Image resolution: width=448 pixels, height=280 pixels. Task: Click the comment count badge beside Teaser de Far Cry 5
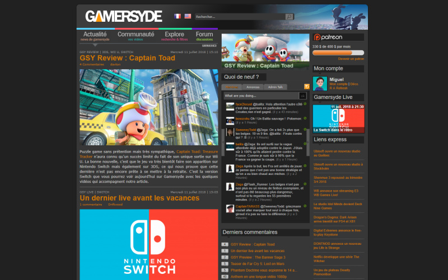click(225, 264)
